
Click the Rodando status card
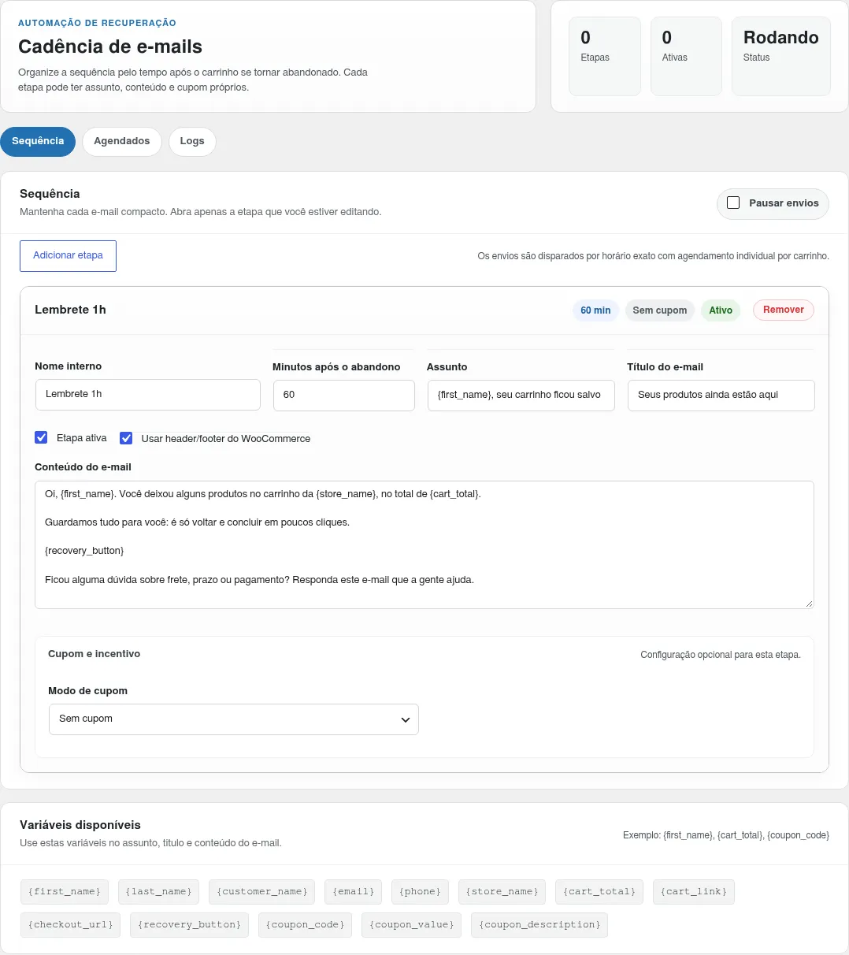click(x=781, y=57)
